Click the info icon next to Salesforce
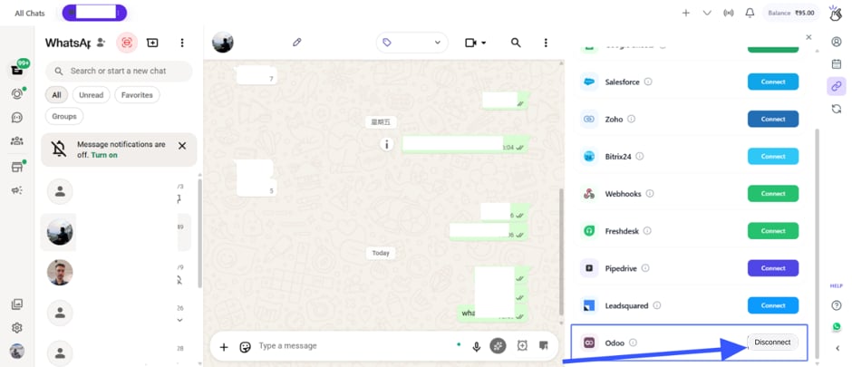This screenshot has width=852, height=367. [x=648, y=82]
